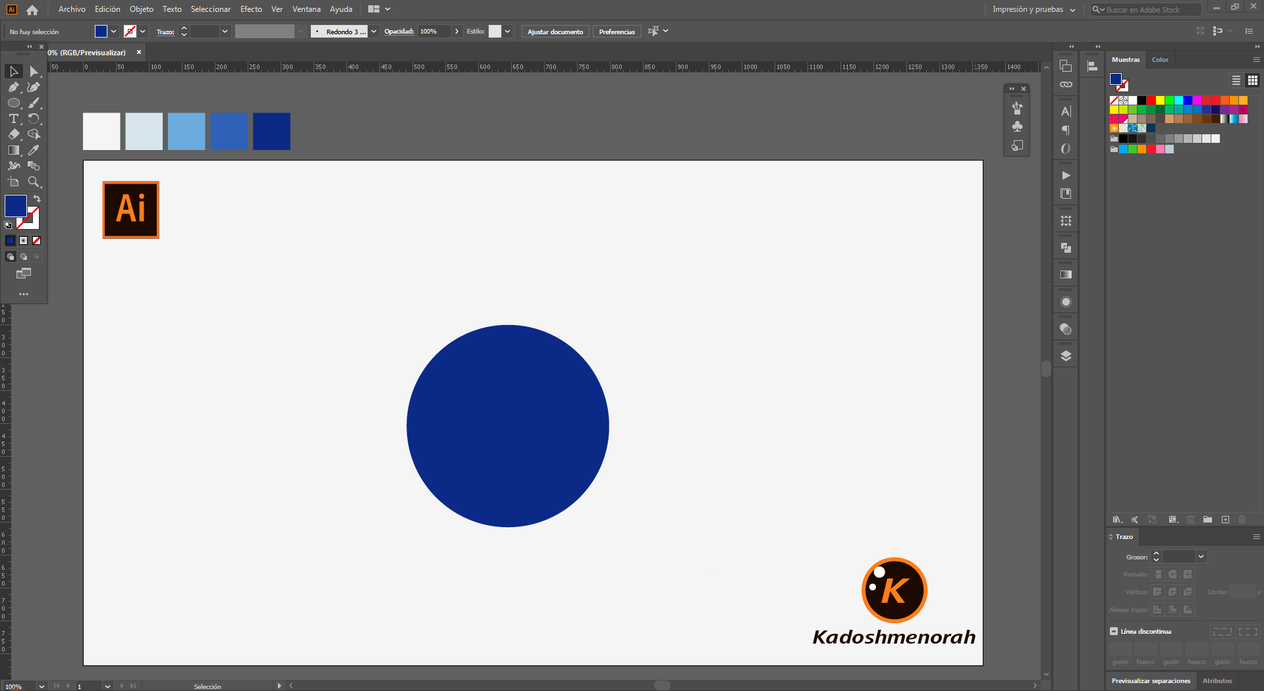Image resolution: width=1264 pixels, height=691 pixels.
Task: Select the Eyedropper tool
Action: pyautogui.click(x=34, y=150)
